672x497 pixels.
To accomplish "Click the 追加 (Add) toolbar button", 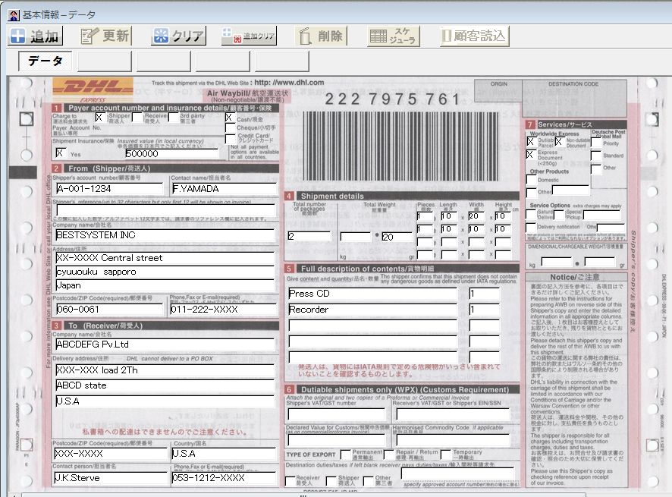I will pyautogui.click(x=35, y=36).
